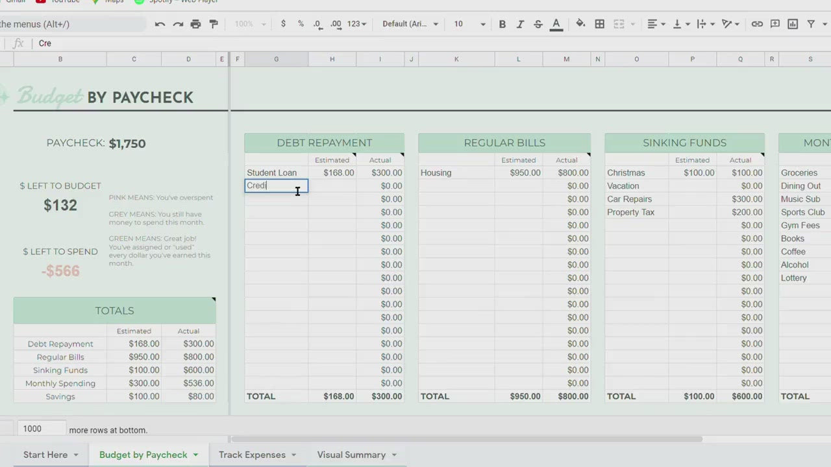Click the undo arrow icon
Image resolution: width=831 pixels, height=467 pixels.
pos(160,24)
